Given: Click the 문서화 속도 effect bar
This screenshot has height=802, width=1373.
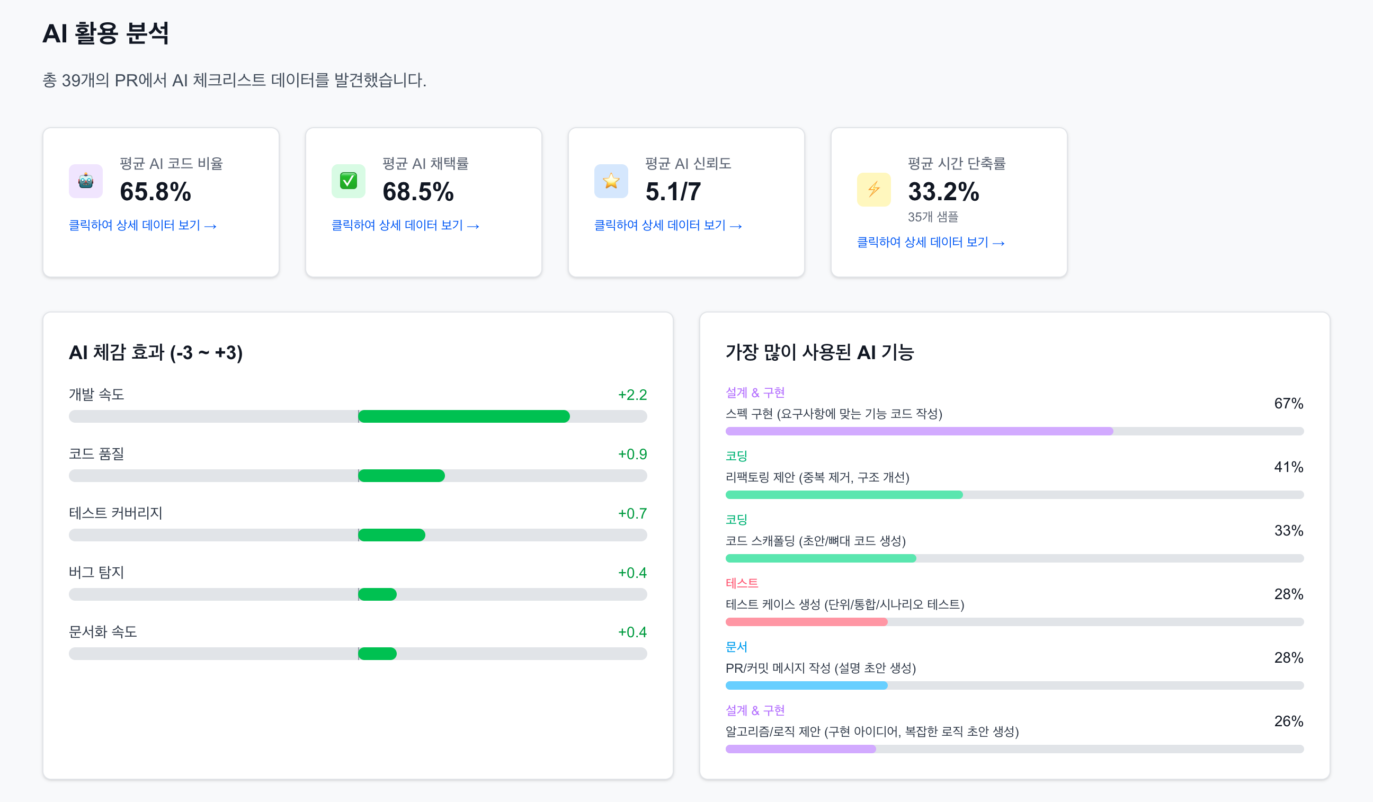Looking at the screenshot, I should tap(377, 654).
